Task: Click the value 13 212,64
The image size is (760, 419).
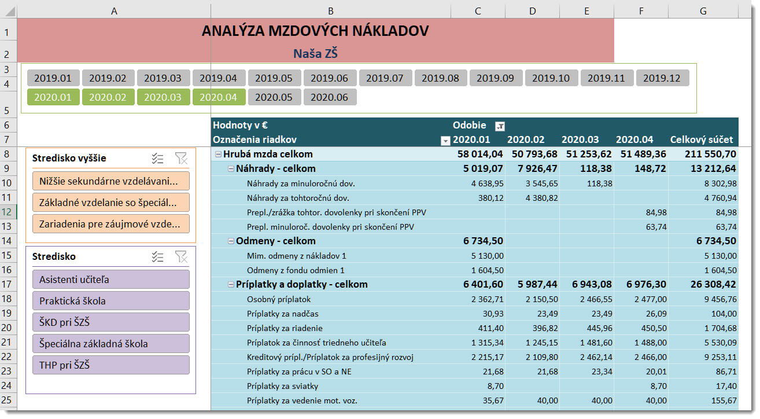Action: [713, 169]
